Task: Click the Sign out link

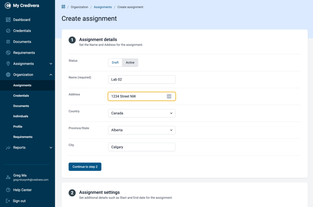Action: click(19, 201)
